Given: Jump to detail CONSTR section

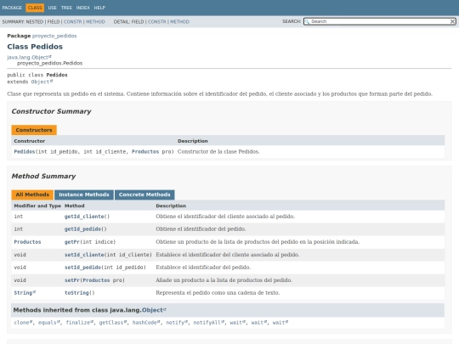Looking at the screenshot, I should [x=157, y=21].
